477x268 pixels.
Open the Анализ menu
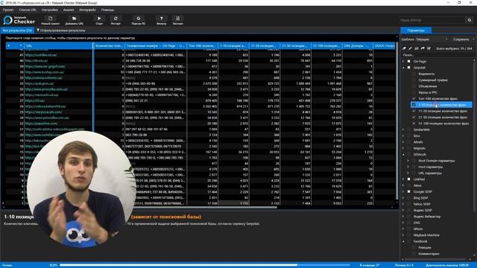click(x=69, y=10)
